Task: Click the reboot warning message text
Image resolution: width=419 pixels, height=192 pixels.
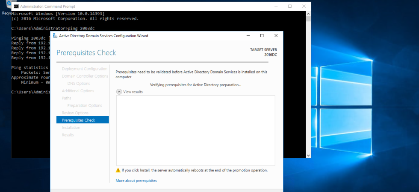Action: click(x=195, y=170)
